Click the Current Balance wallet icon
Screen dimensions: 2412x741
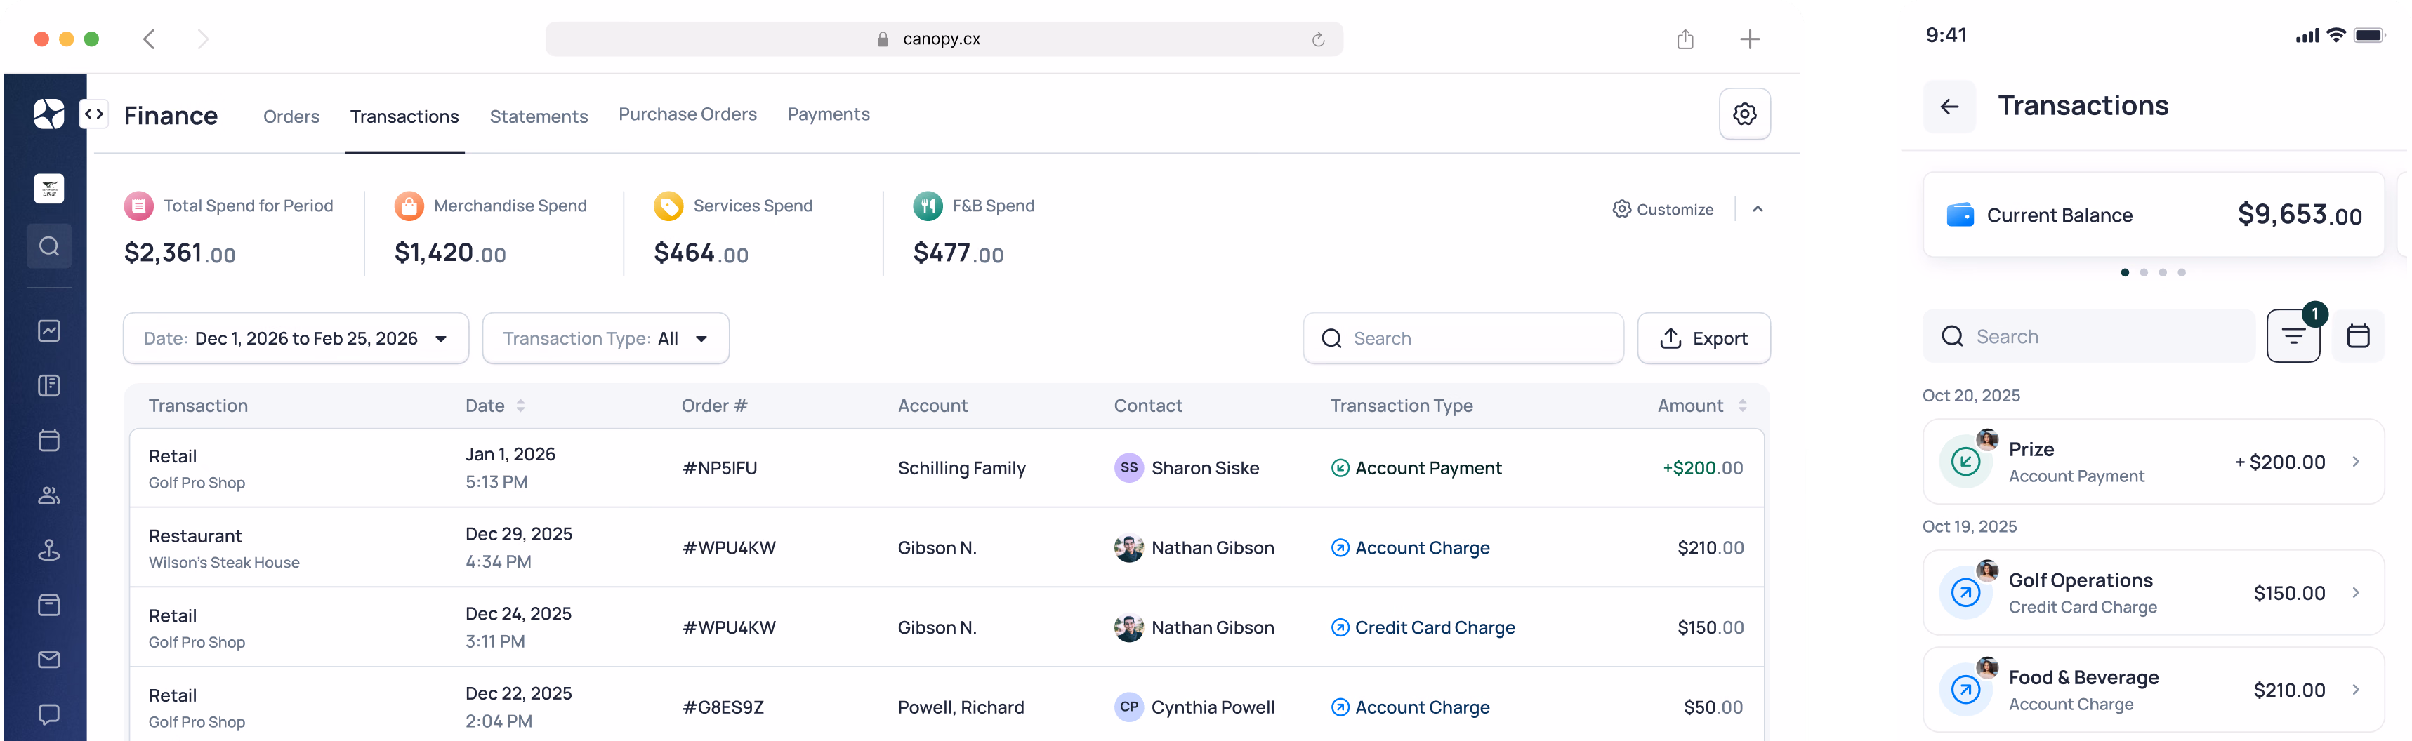click(1960, 215)
